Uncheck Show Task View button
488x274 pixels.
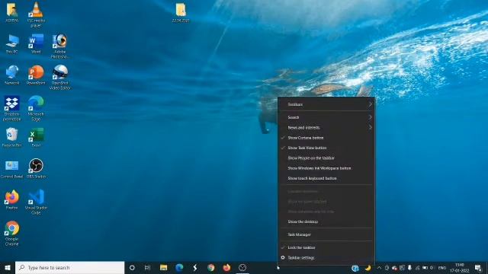[x=326, y=148]
